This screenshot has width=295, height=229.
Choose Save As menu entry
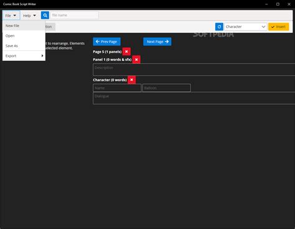coord(24,45)
